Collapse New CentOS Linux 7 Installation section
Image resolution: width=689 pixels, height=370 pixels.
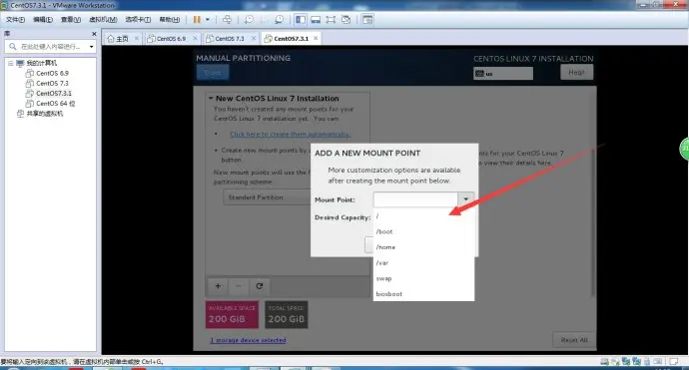pyautogui.click(x=211, y=99)
